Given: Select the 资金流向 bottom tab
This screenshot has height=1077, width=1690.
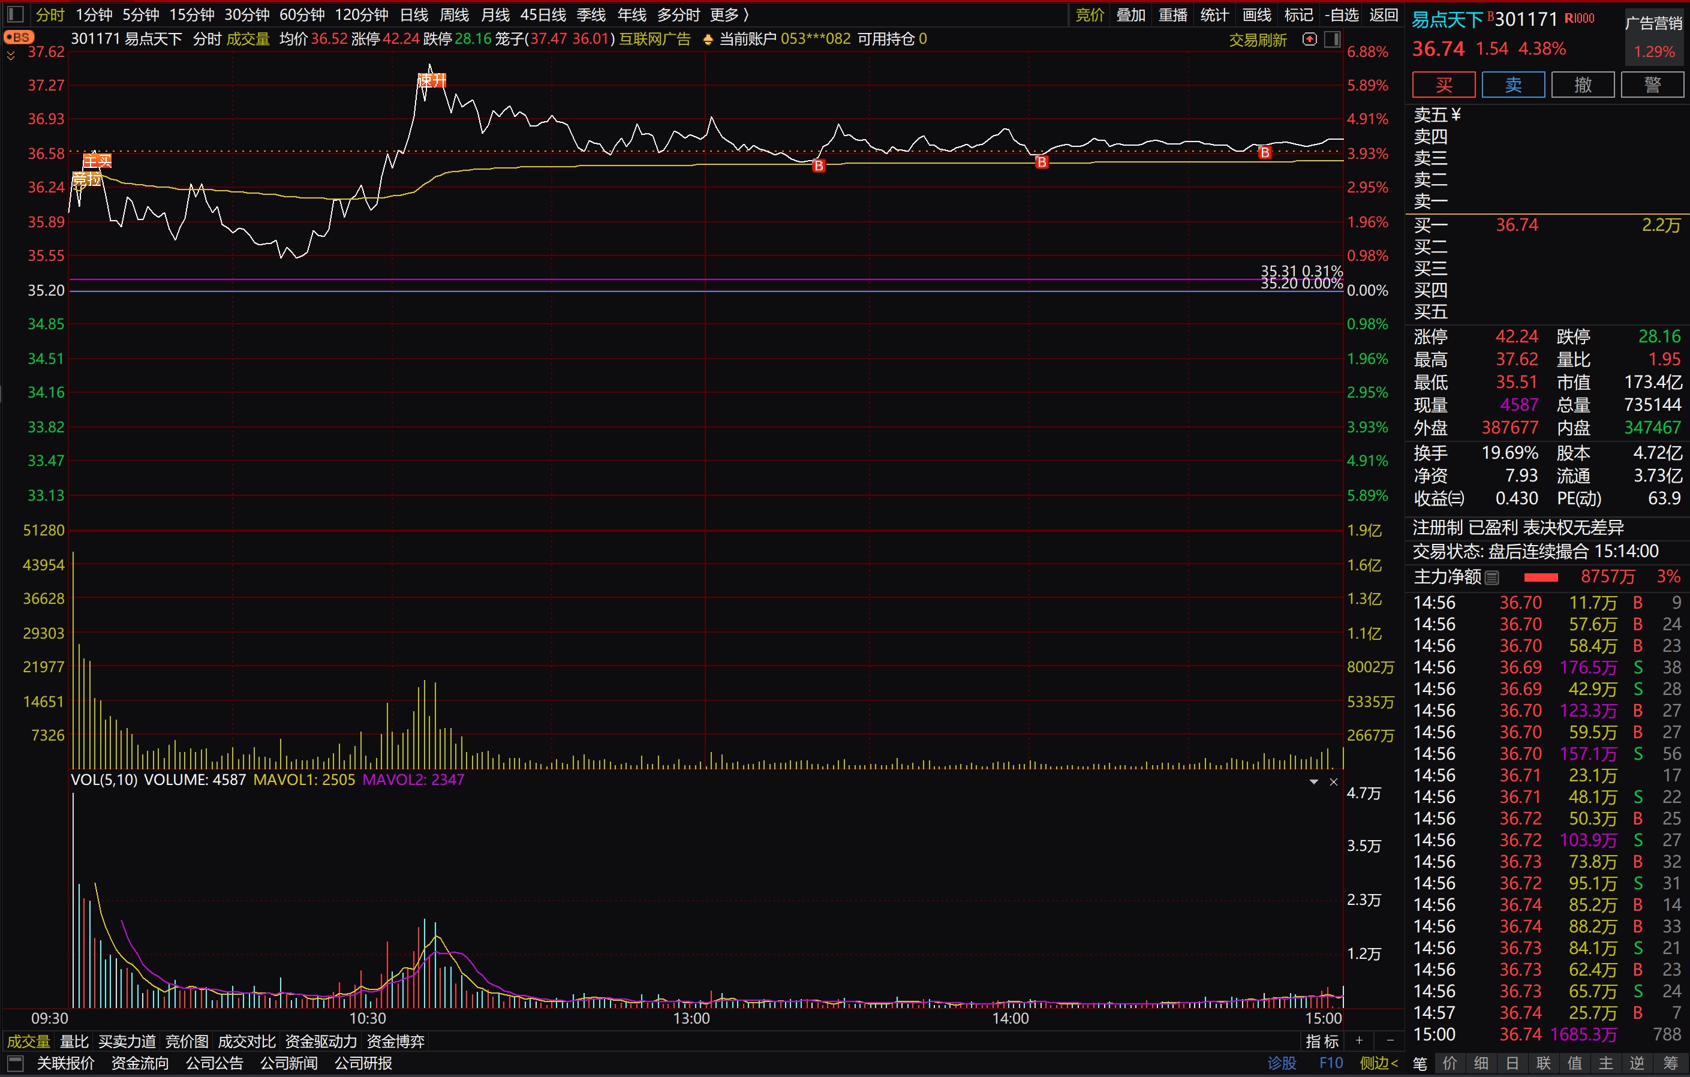Looking at the screenshot, I should (140, 1062).
